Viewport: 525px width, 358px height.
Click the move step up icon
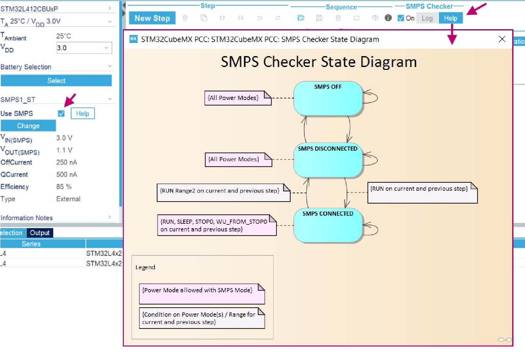click(222, 18)
